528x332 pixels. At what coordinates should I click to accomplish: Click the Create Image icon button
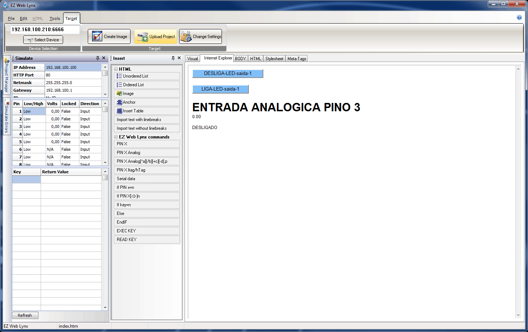(x=97, y=37)
